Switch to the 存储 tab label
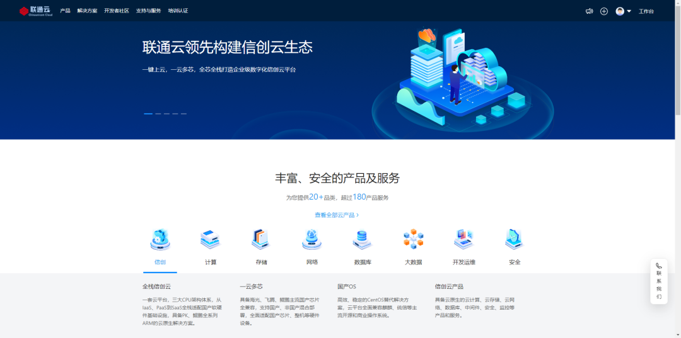Screen dimensions: 681x338 click(262, 262)
